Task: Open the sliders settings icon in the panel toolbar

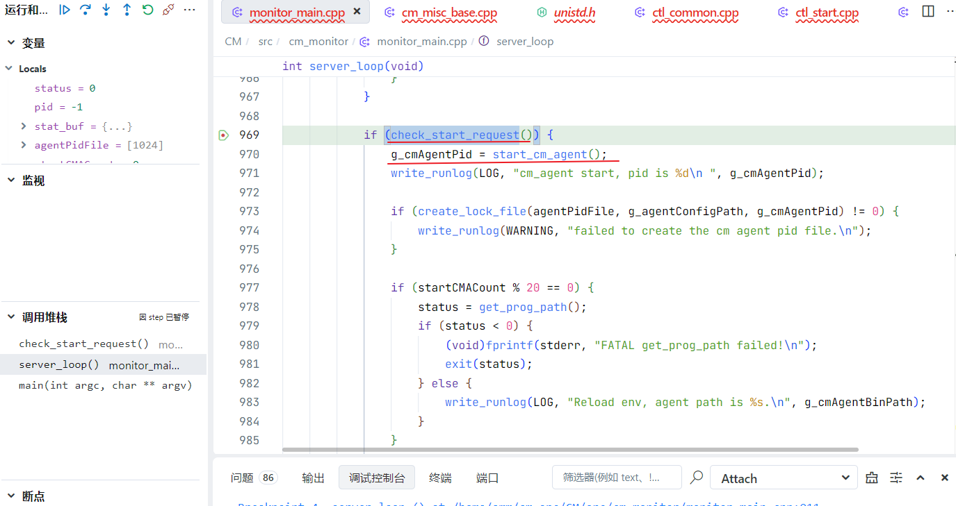Action: coord(896,478)
